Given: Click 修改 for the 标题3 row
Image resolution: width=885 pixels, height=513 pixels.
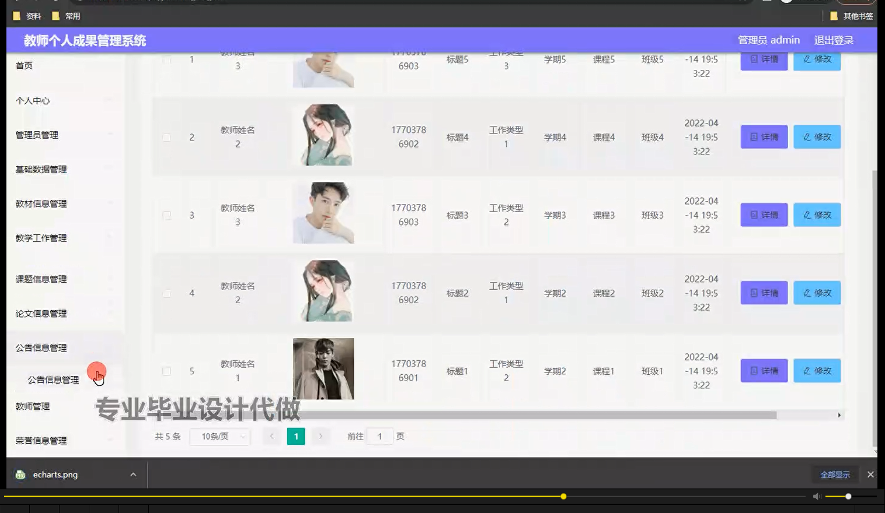Looking at the screenshot, I should pyautogui.click(x=817, y=215).
